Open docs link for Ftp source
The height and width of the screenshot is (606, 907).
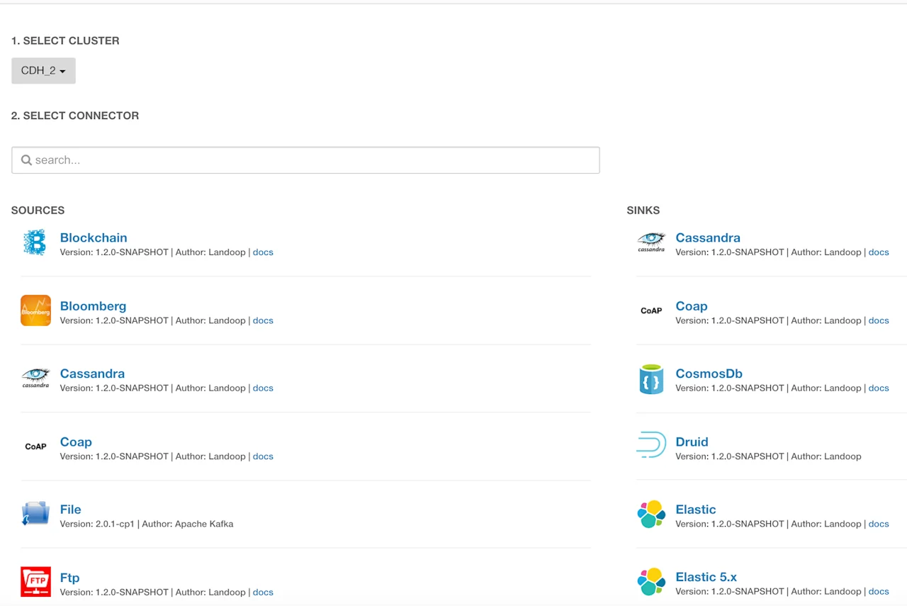pos(263,593)
